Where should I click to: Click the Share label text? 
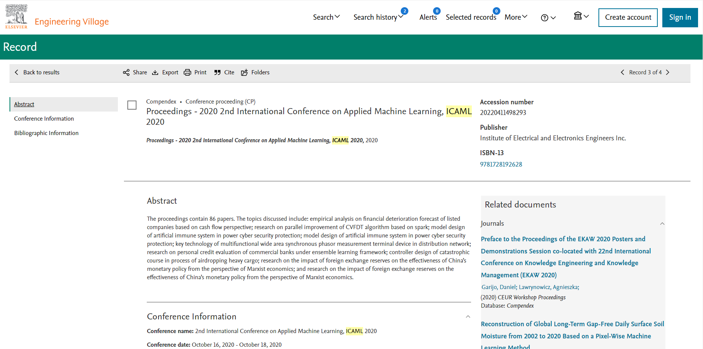(x=140, y=72)
